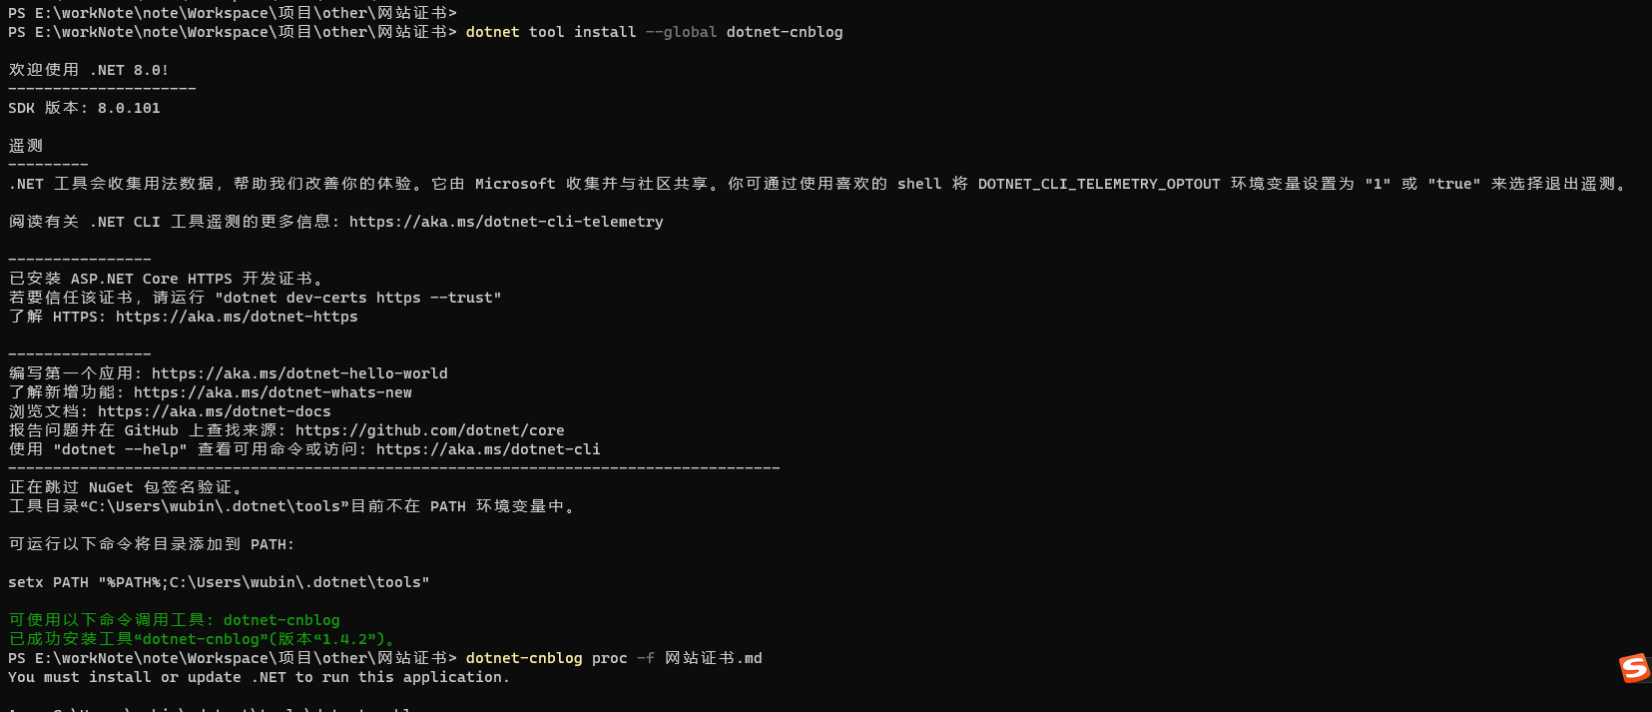This screenshot has width=1652, height=712.
Task: Open the dotnet-cli-telemetry URL
Action: [506, 222]
